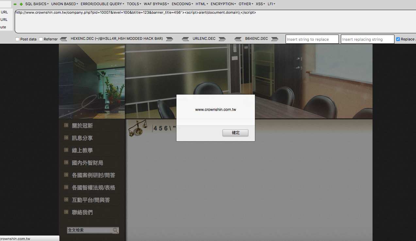
Task: Open the LFI menu
Action: (x=272, y=4)
